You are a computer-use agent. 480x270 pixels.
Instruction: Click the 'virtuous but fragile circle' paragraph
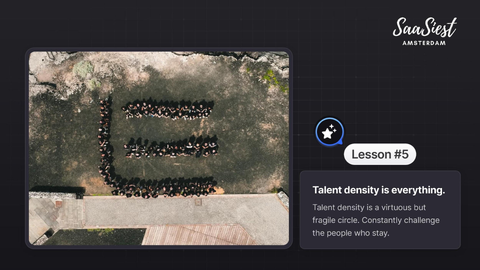[376, 220]
